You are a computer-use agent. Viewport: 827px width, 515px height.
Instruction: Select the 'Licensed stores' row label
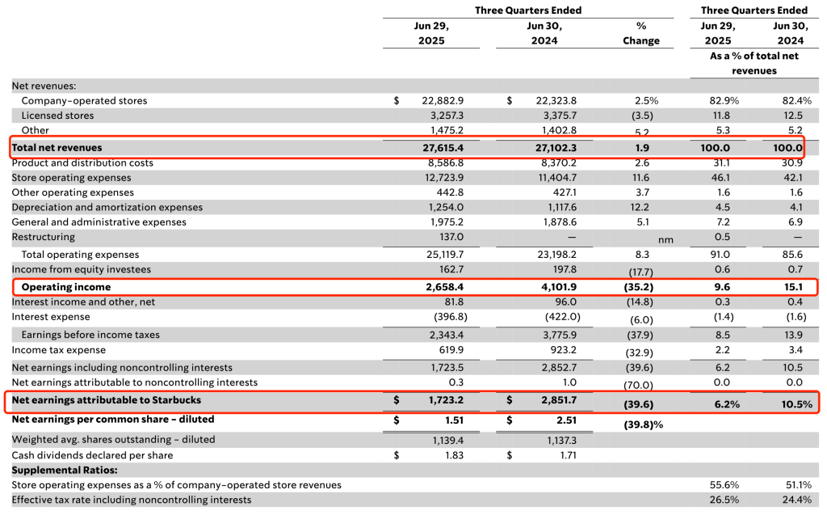coord(57,115)
